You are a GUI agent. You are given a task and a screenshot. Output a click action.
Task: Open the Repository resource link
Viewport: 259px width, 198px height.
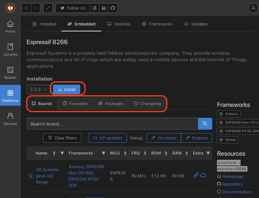(232, 184)
